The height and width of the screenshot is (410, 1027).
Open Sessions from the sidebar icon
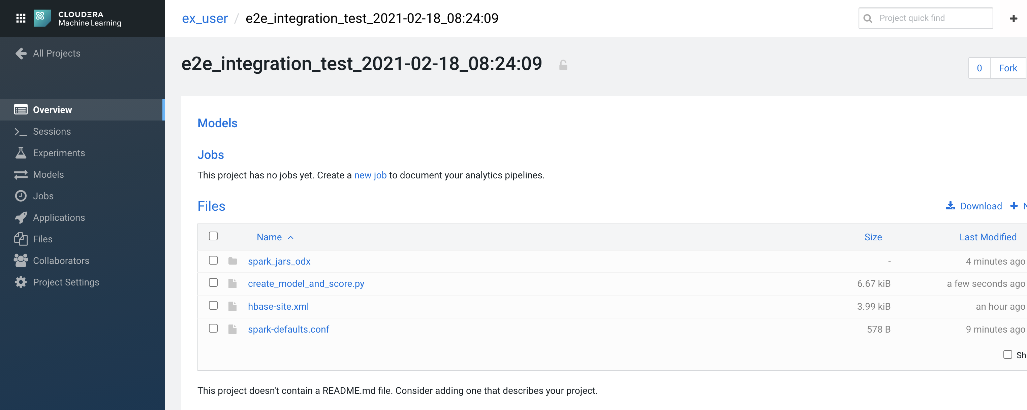(21, 131)
